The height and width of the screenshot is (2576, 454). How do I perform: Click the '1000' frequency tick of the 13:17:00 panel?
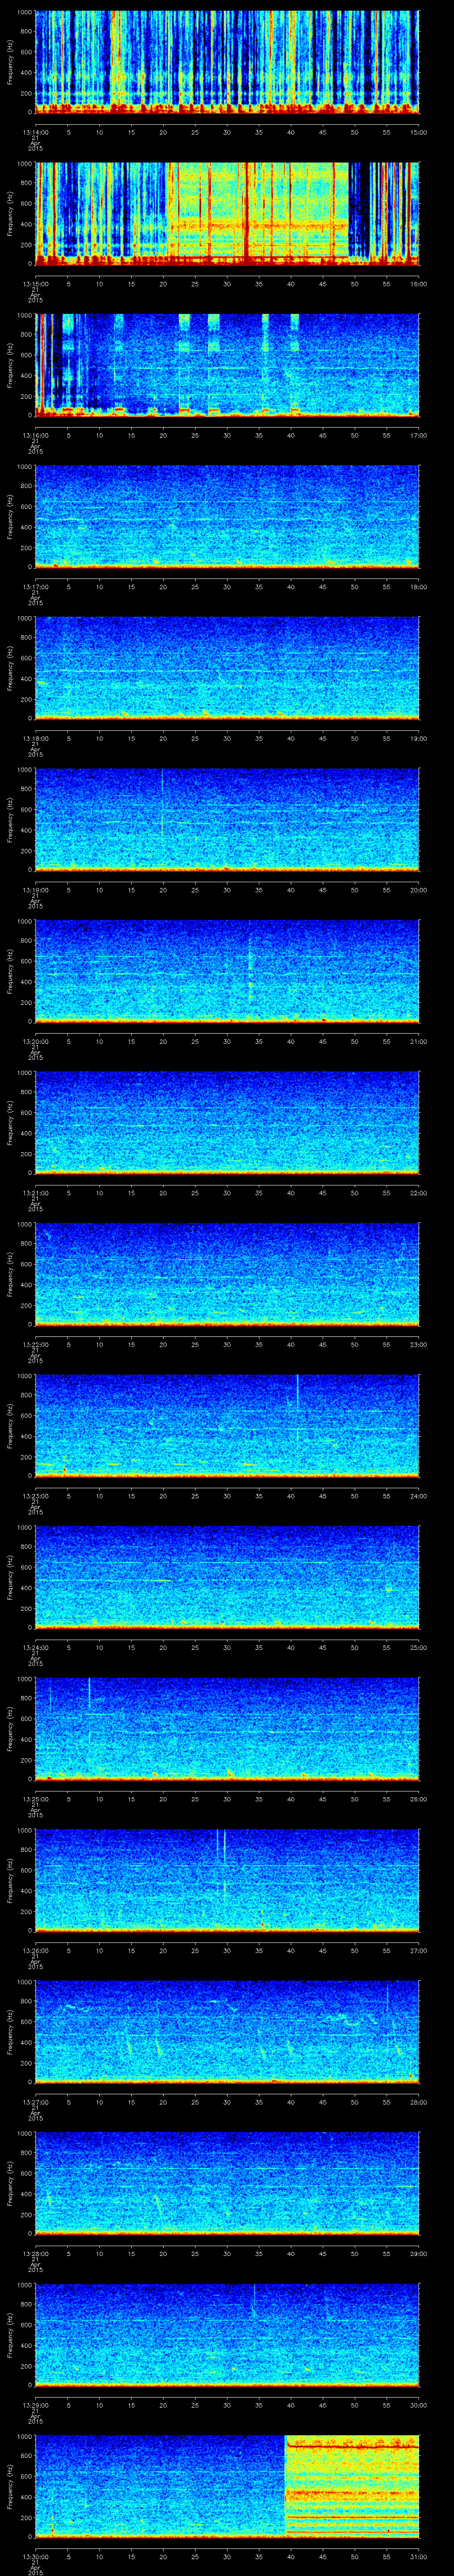point(24,467)
